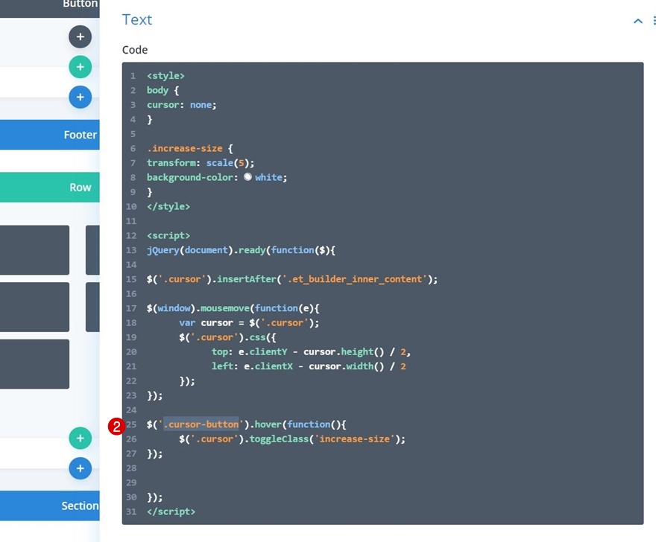
Task: Click the toggleClass('increase-size') line
Action: point(292,439)
